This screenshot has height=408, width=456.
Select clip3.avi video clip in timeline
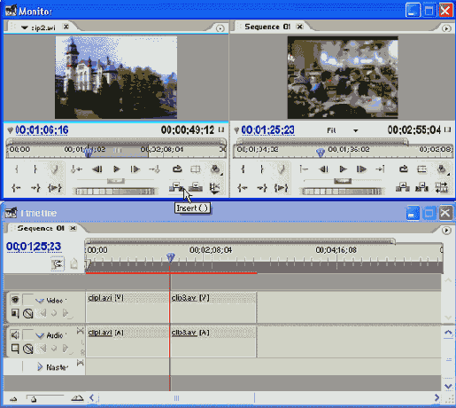click(214, 308)
